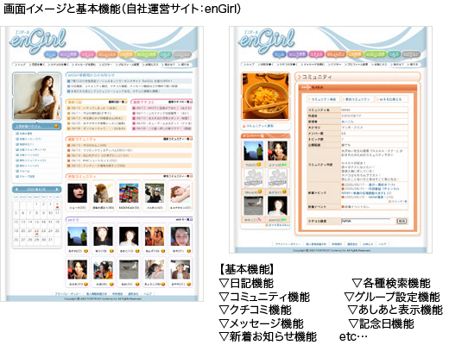Open the blue home bubble tab on home page
The width and height of the screenshot is (449, 345).
(x=51, y=54)
